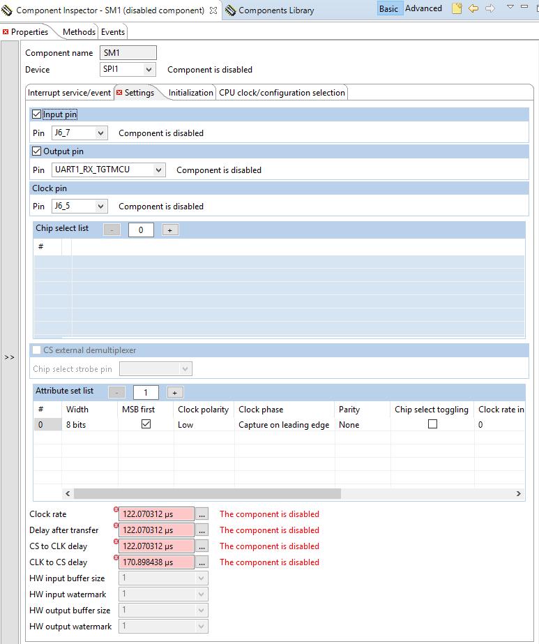Toggle the MSB first checkbox in row 0

tap(146, 424)
